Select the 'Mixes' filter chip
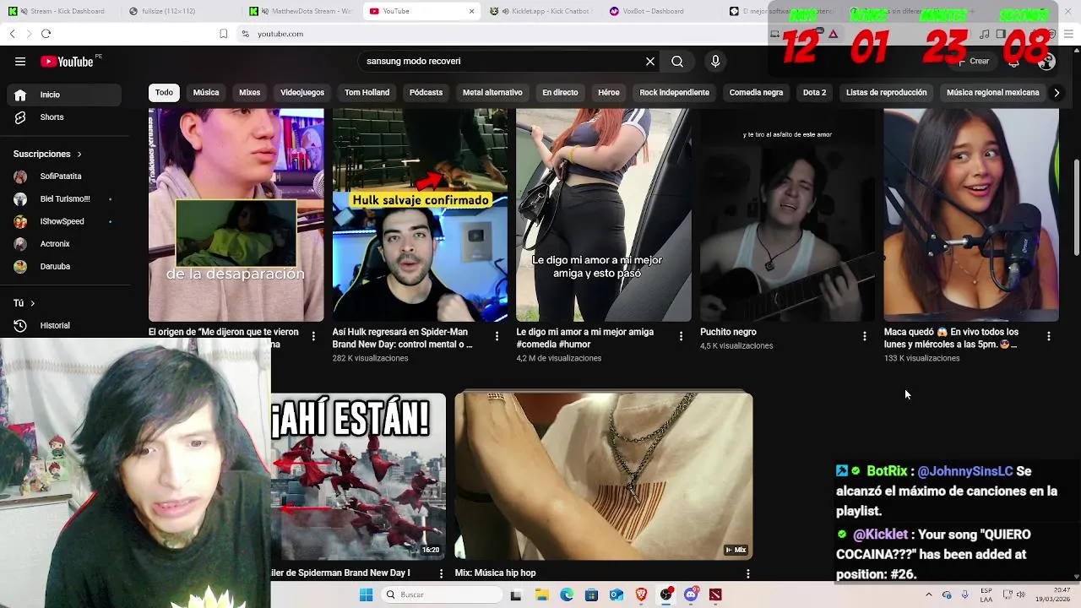This screenshot has height=608, width=1081. [250, 93]
